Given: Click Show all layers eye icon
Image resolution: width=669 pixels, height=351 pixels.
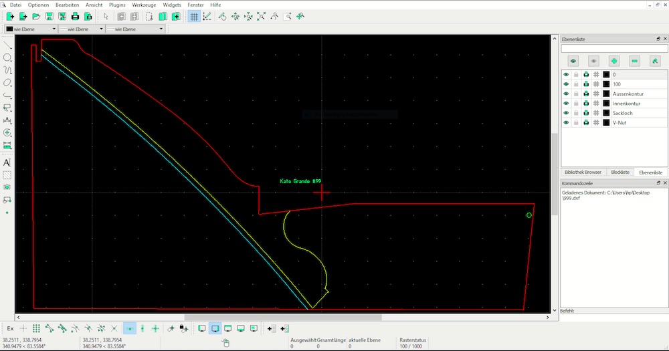Looking at the screenshot, I should click(x=573, y=61).
